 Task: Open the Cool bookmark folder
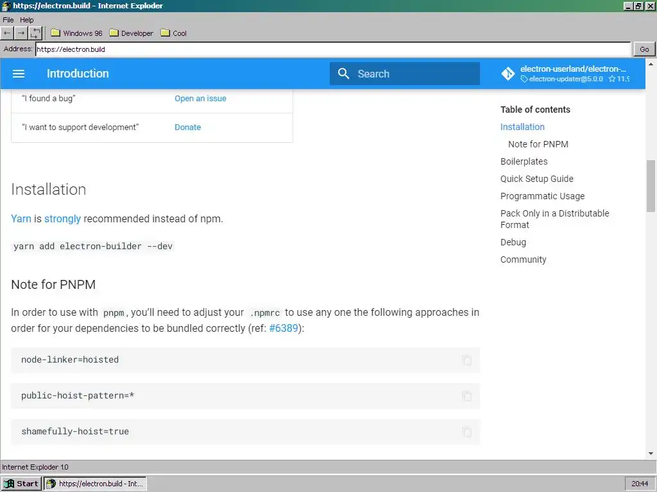coord(173,33)
